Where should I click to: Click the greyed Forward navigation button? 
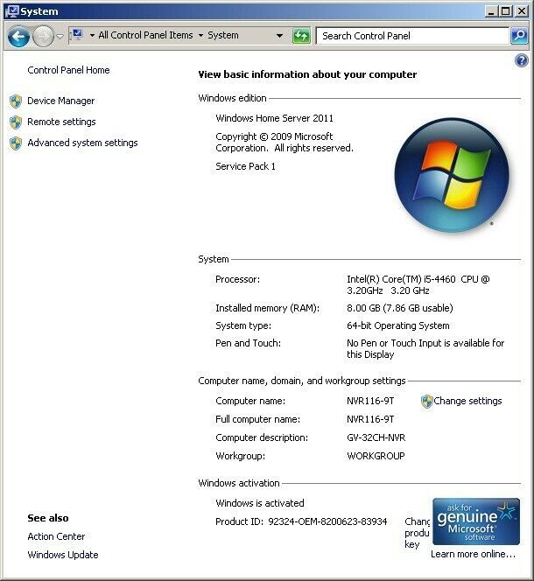point(44,36)
